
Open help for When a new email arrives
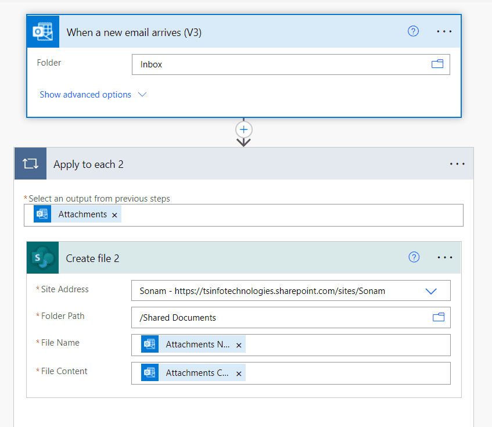[413, 31]
